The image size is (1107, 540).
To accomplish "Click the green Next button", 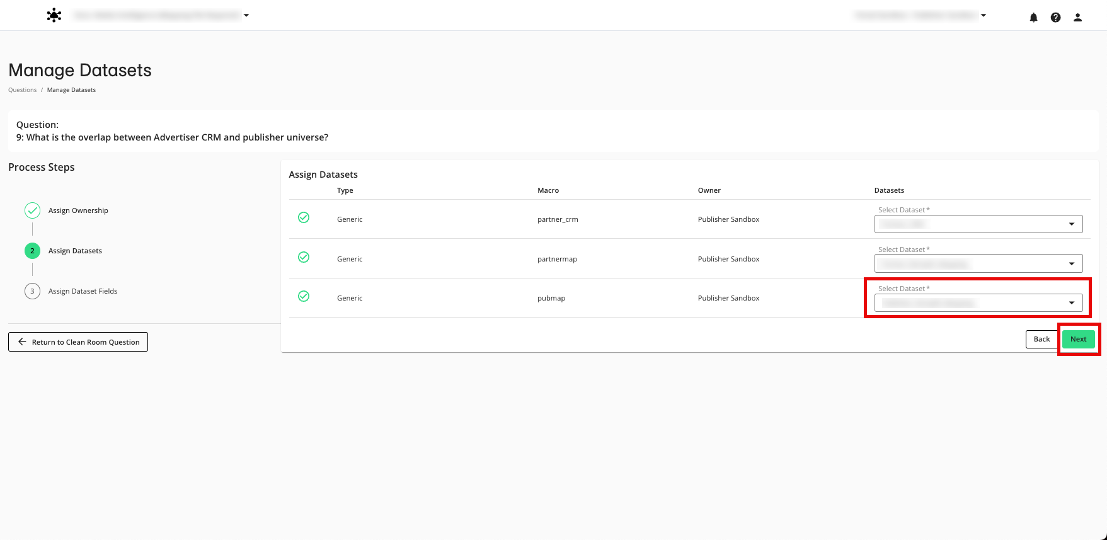I will 1078,339.
